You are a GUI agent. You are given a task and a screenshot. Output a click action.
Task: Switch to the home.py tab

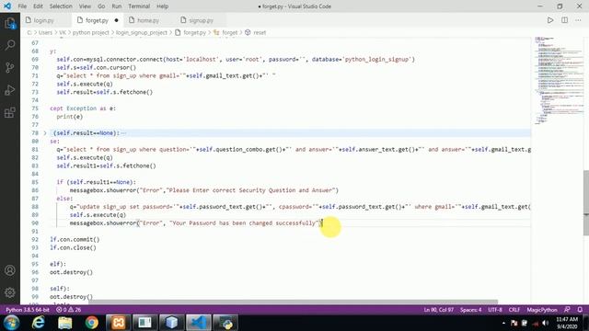click(x=148, y=20)
